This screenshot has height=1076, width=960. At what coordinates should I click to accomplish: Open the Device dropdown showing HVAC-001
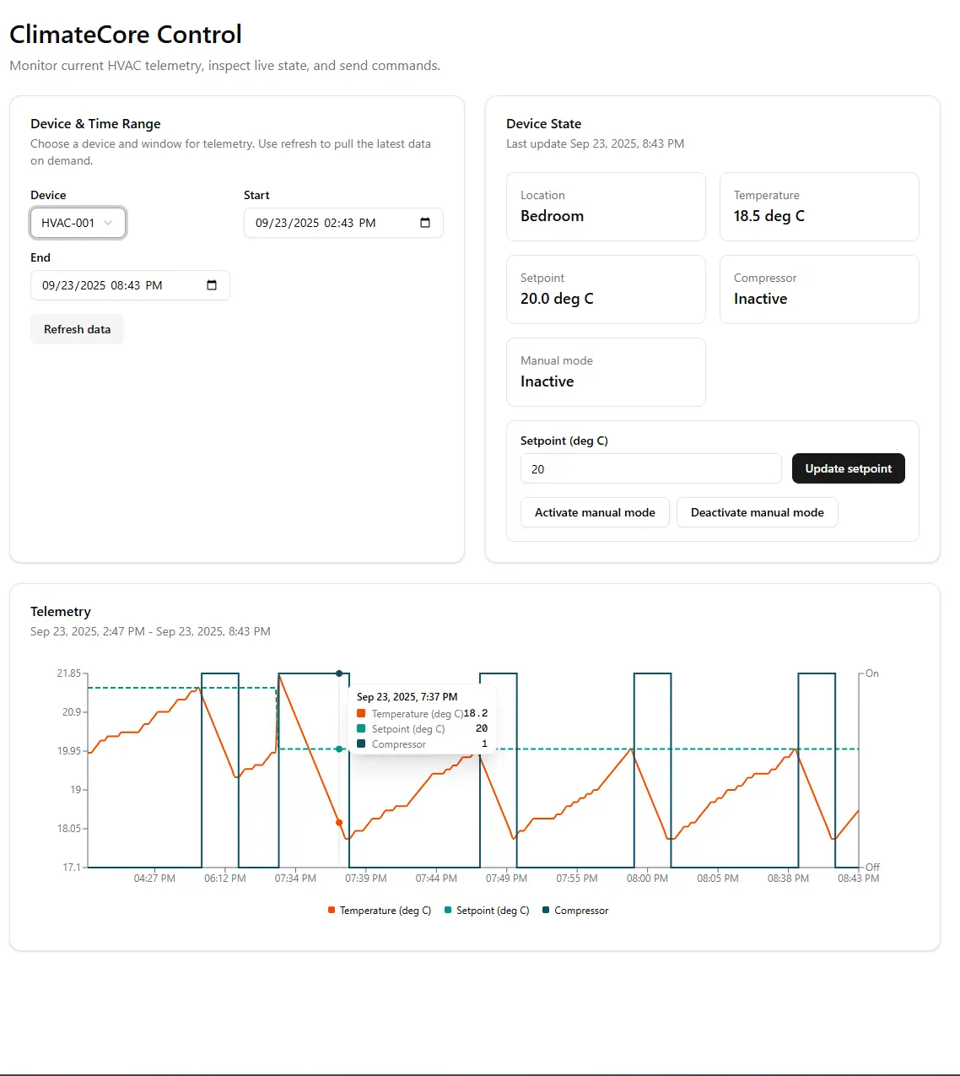(78, 223)
